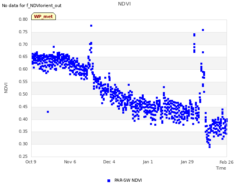Click the Jan 29 x-axis label

(187, 162)
